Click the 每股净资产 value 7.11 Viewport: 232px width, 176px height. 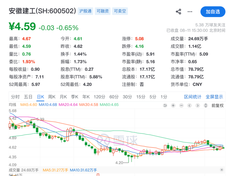click(40, 77)
